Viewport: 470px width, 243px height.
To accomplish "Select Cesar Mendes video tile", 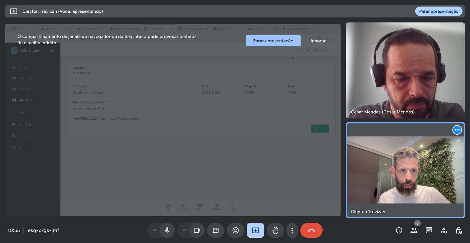I will point(405,70).
